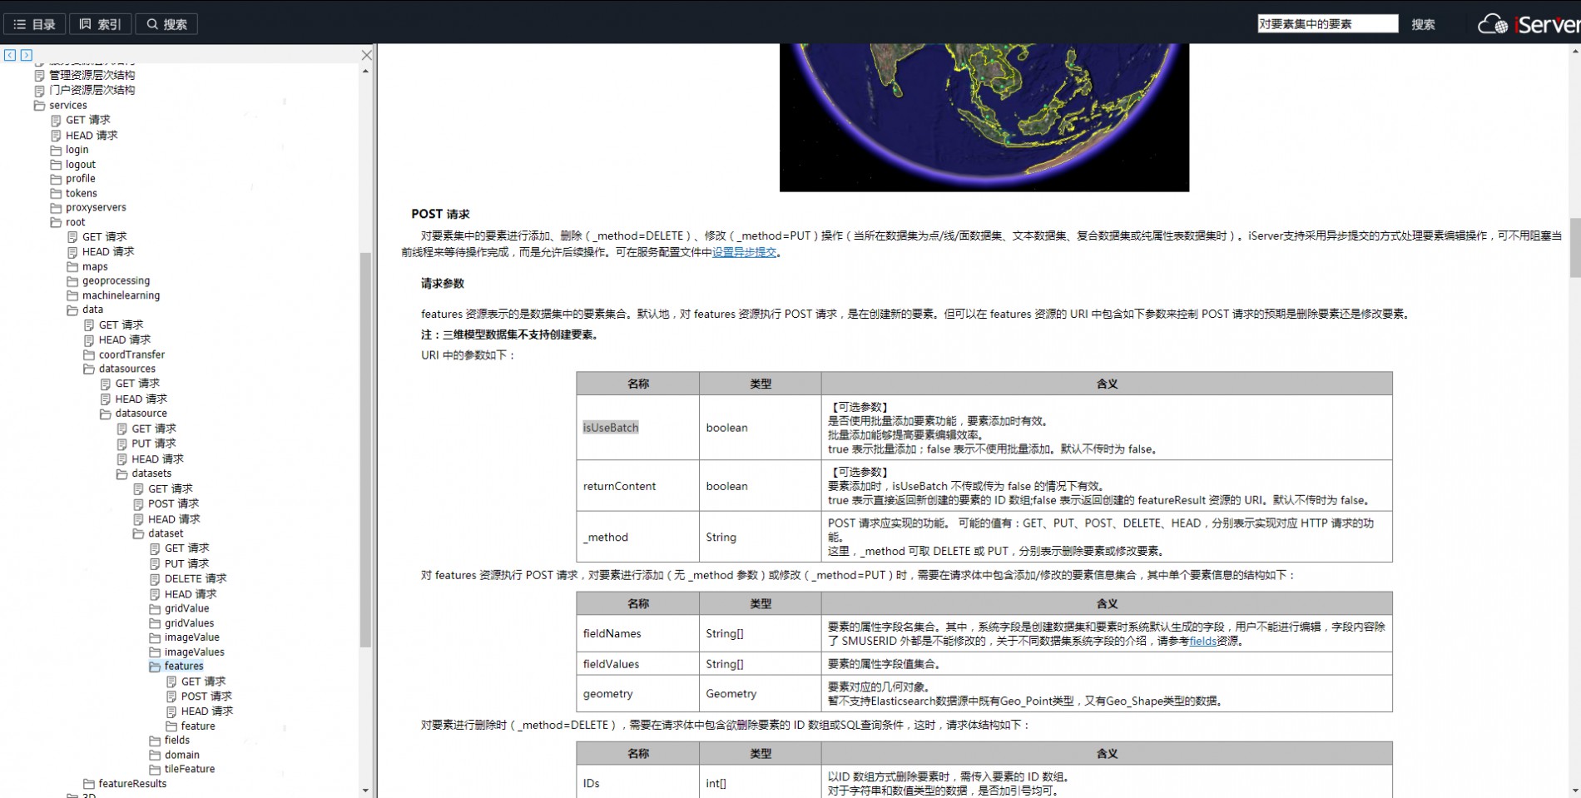
Task: Click the tree panel scroll down arrow
Action: click(365, 791)
